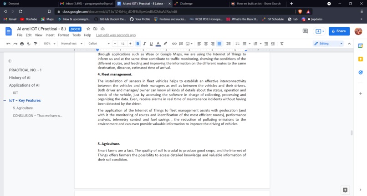Image resolution: width=367 pixels, height=196 pixels.
Task: View document cloud save status icon
Action: point(102,29)
